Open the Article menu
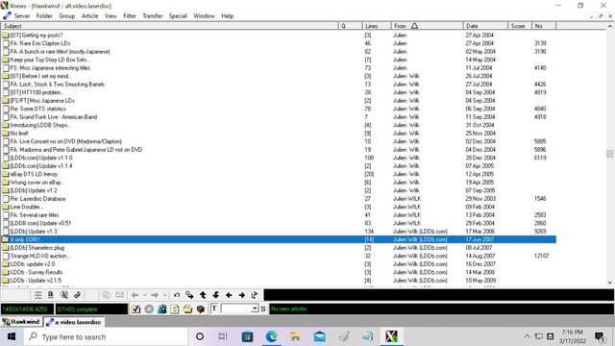The image size is (615, 346). (89, 16)
